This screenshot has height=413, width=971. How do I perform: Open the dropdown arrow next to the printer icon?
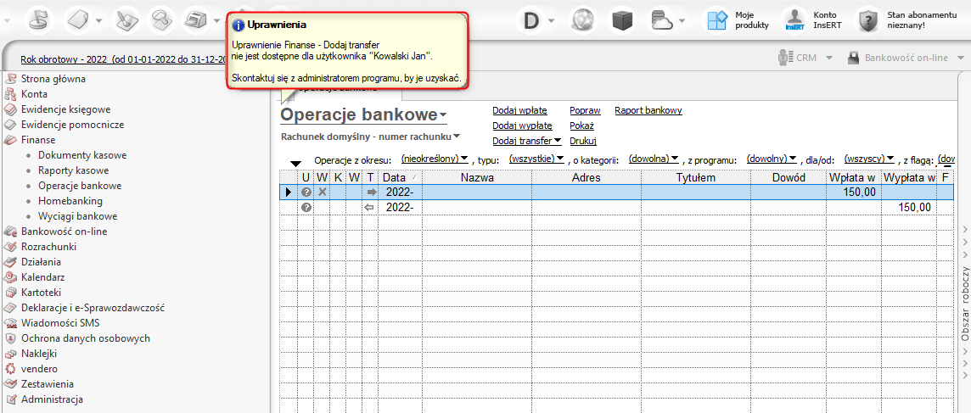pyautogui.click(x=216, y=22)
